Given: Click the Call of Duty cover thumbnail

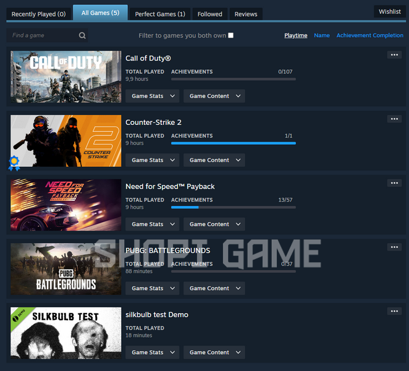Looking at the screenshot, I should 65,77.
